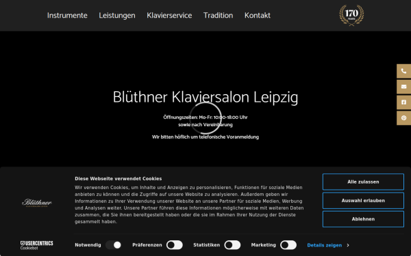Open the Tradition menu
Image resolution: width=411 pixels, height=256 pixels.
coord(218,16)
